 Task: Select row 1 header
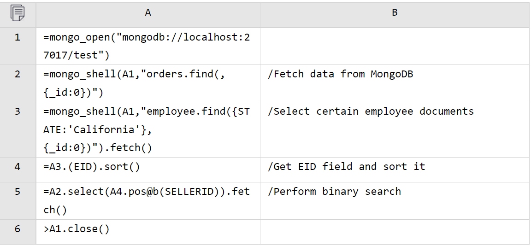pyautogui.click(x=18, y=37)
